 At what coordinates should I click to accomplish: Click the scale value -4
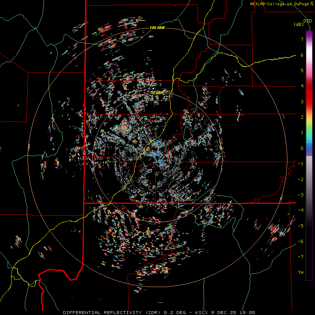301,210
